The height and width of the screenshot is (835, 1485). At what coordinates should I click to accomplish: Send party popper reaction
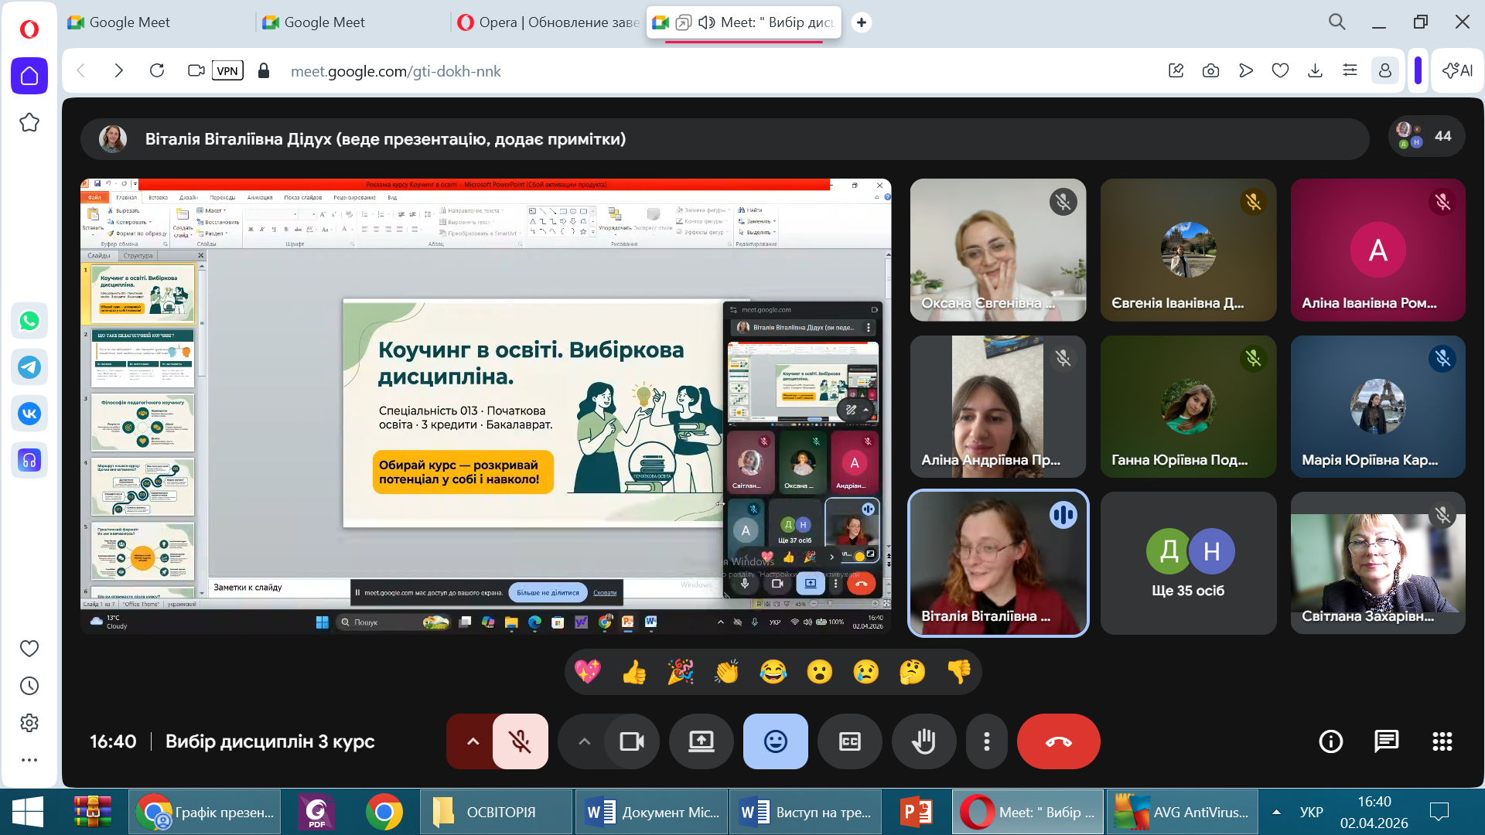[x=681, y=672]
